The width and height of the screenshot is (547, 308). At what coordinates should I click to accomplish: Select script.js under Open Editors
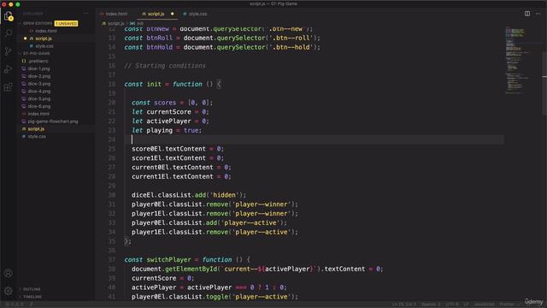click(44, 38)
